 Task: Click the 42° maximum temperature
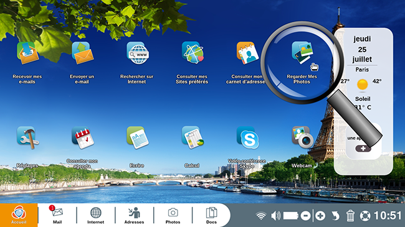click(377, 81)
